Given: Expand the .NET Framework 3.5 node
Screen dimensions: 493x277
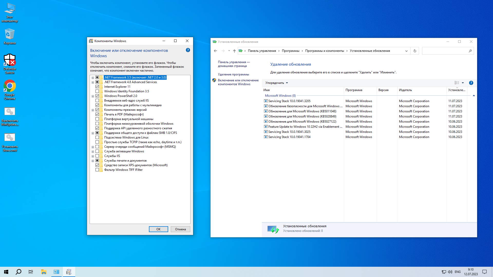Looking at the screenshot, I should coord(93,78).
